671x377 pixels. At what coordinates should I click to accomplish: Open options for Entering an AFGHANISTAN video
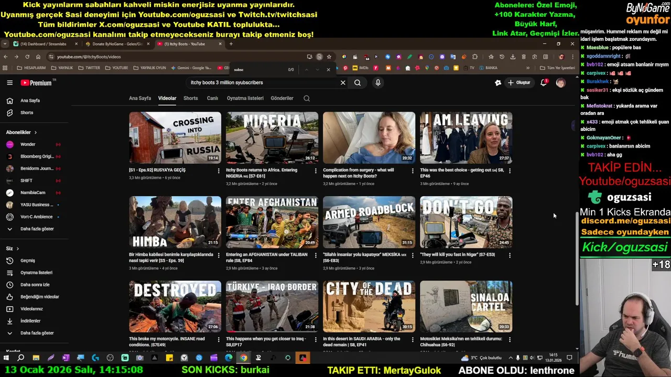[316, 255]
